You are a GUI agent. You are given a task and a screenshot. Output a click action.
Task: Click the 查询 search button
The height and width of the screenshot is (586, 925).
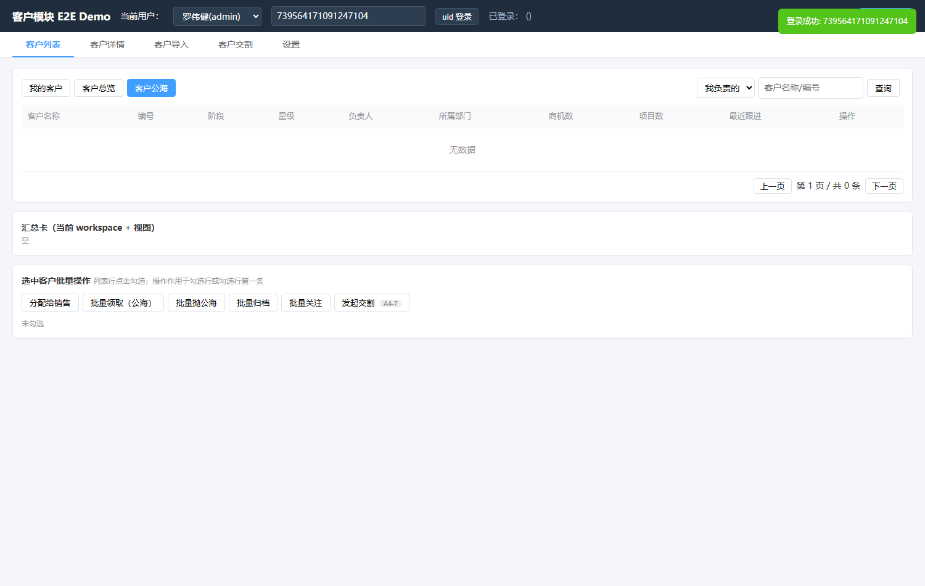click(883, 88)
